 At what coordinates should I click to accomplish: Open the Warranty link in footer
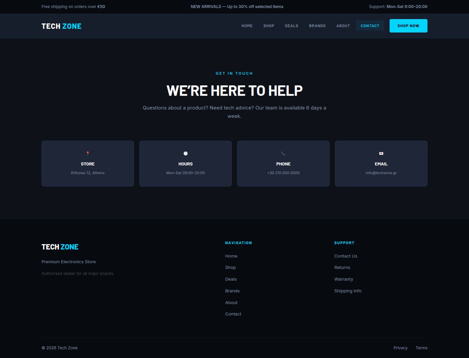coord(344,279)
